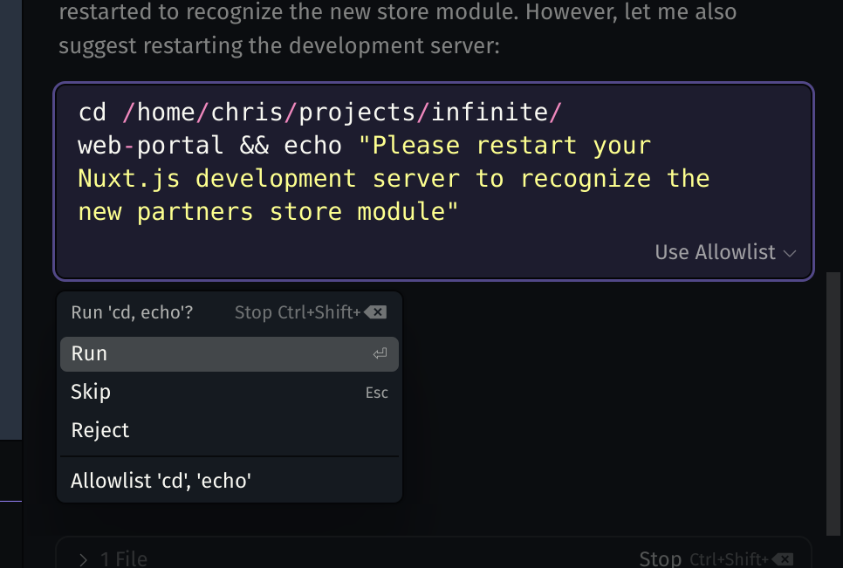Screen dimensions: 843x568
Task: Click the Enter key icon beside Run
Action: [x=380, y=354]
